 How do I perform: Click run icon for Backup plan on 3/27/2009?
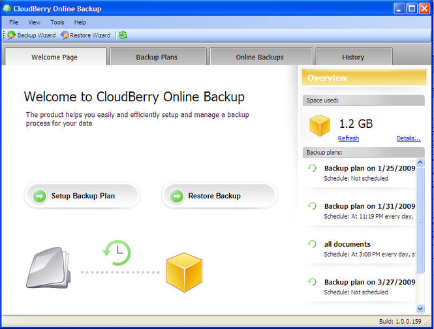click(x=312, y=281)
